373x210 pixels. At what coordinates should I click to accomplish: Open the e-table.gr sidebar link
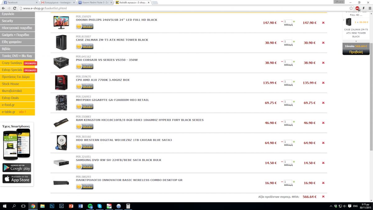point(17,112)
